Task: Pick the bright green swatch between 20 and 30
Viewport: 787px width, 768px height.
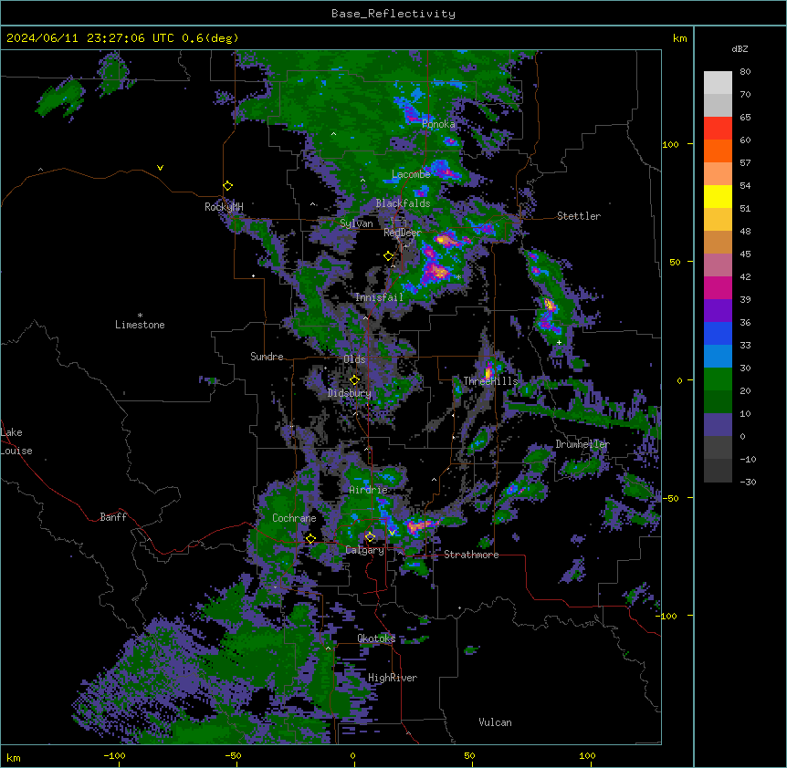Action: pyautogui.click(x=718, y=379)
